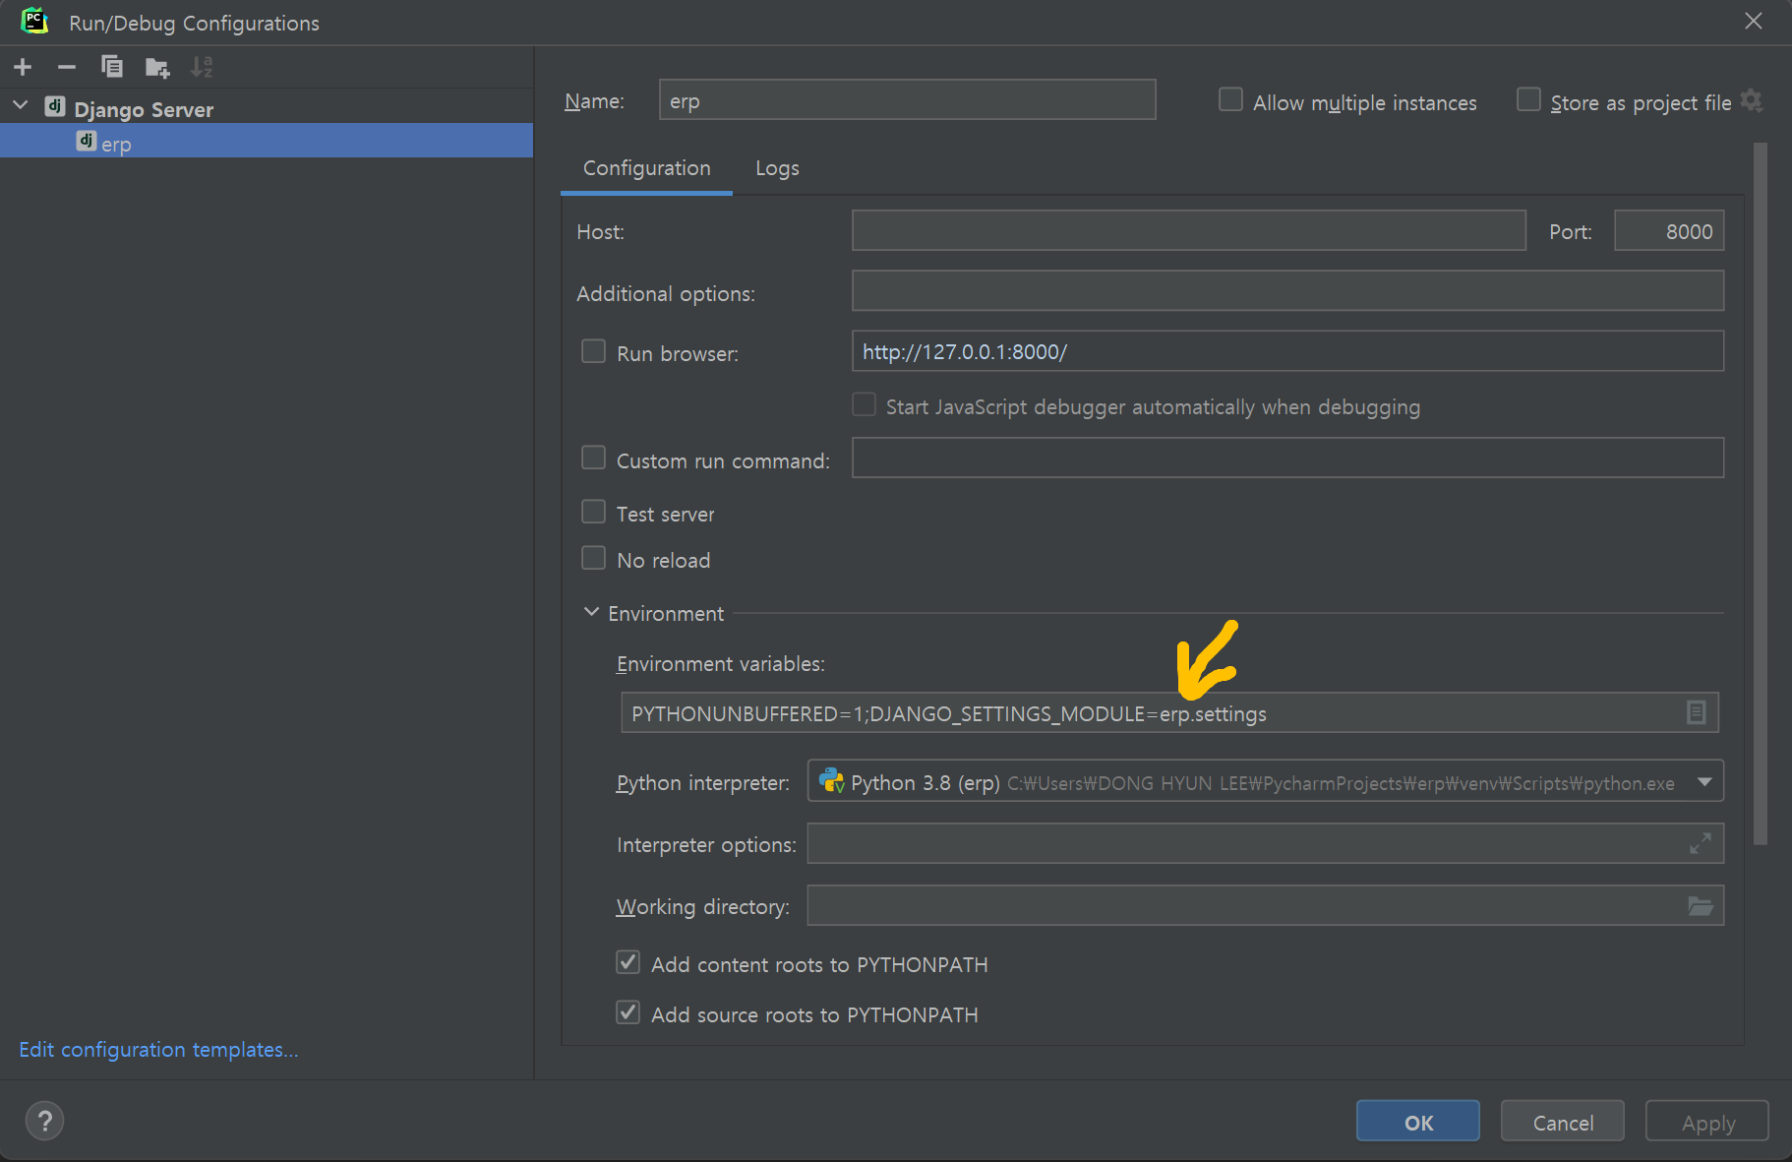Open the Python interpreter dropdown
The height and width of the screenshot is (1162, 1792).
1704,782
